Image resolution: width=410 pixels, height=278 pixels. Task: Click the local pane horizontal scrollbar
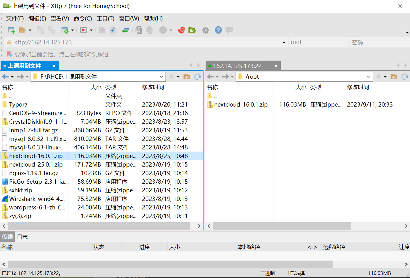point(99,226)
